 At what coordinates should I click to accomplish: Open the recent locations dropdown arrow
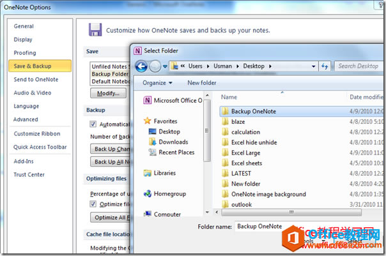pyautogui.click(x=165, y=66)
